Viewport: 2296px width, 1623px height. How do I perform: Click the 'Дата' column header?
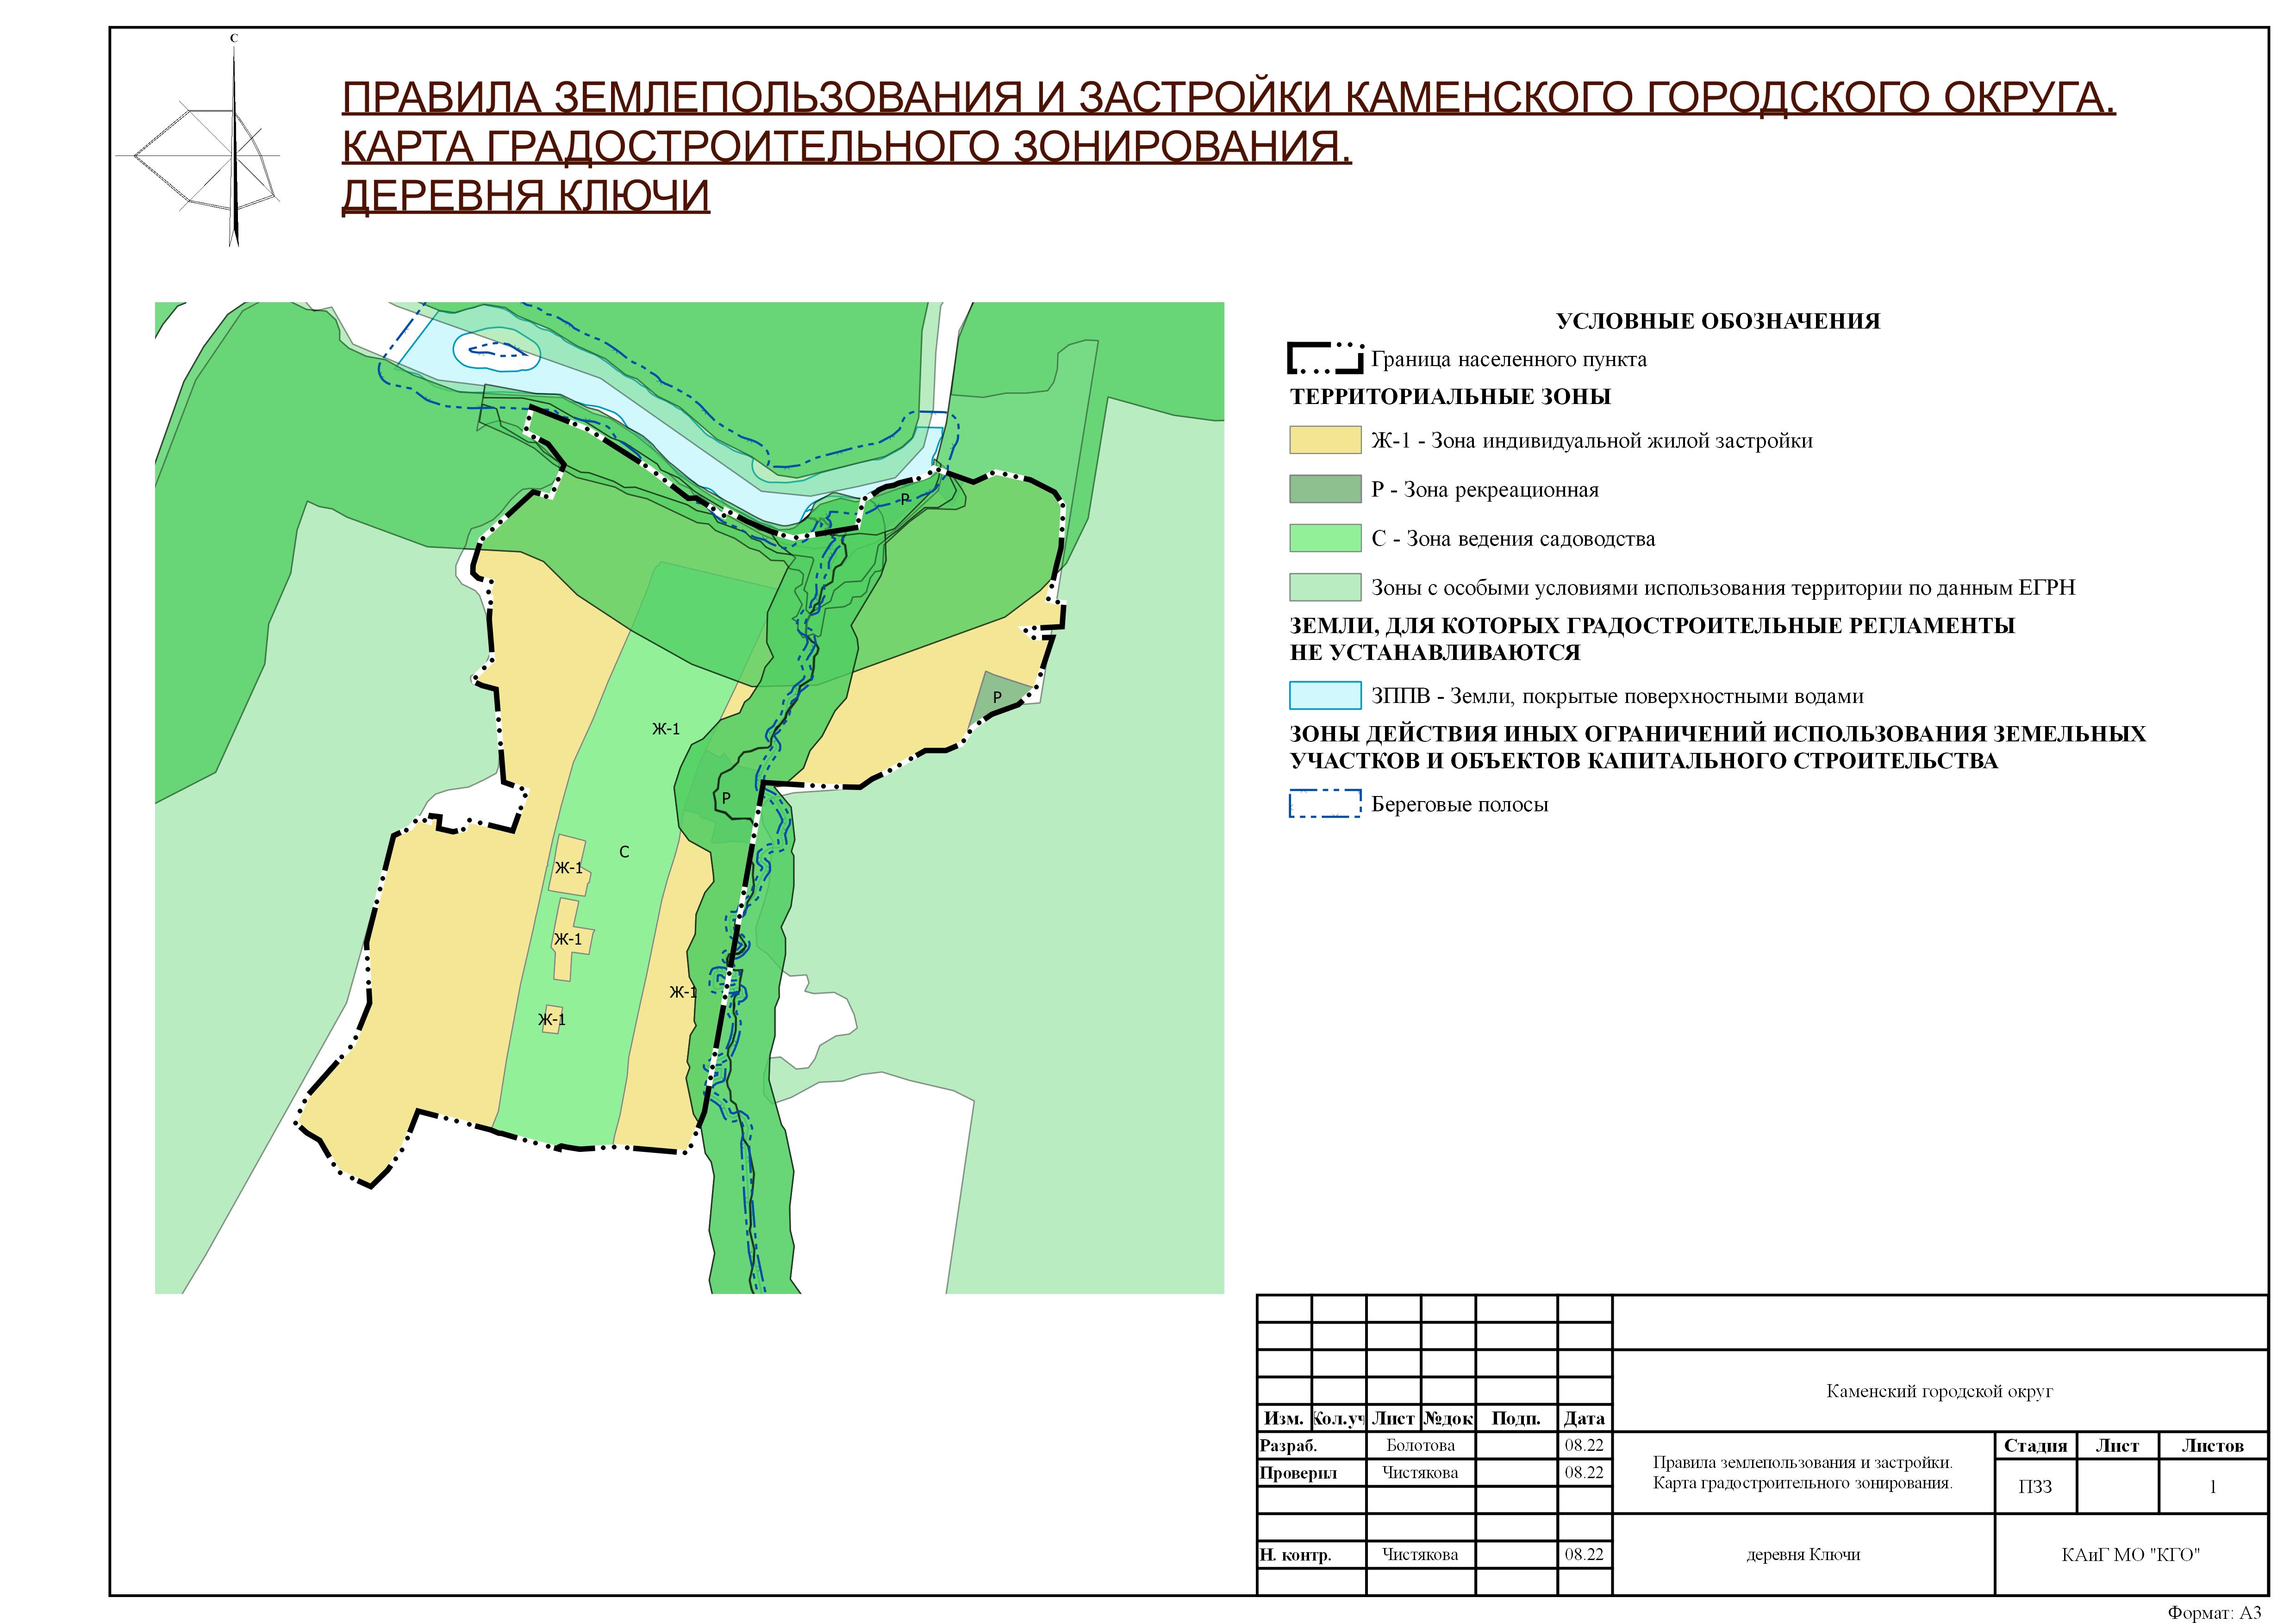pyautogui.click(x=1584, y=1418)
